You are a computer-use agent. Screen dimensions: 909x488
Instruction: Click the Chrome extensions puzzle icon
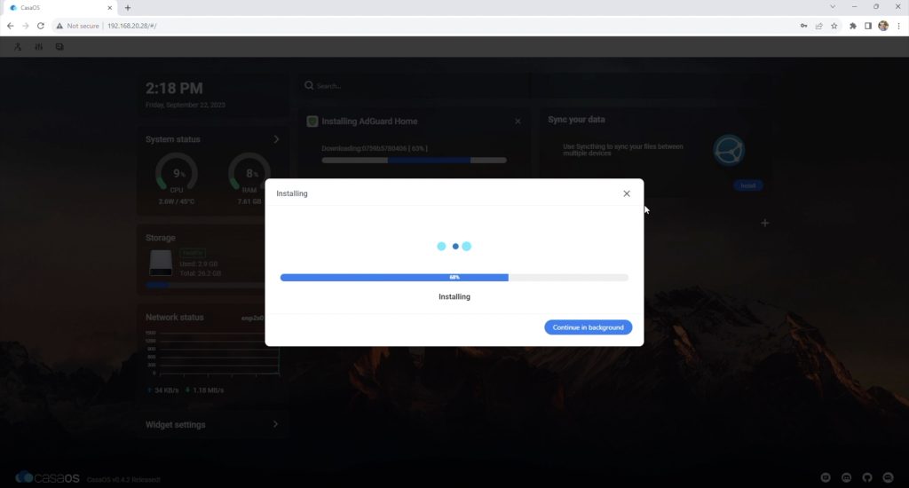click(x=853, y=26)
